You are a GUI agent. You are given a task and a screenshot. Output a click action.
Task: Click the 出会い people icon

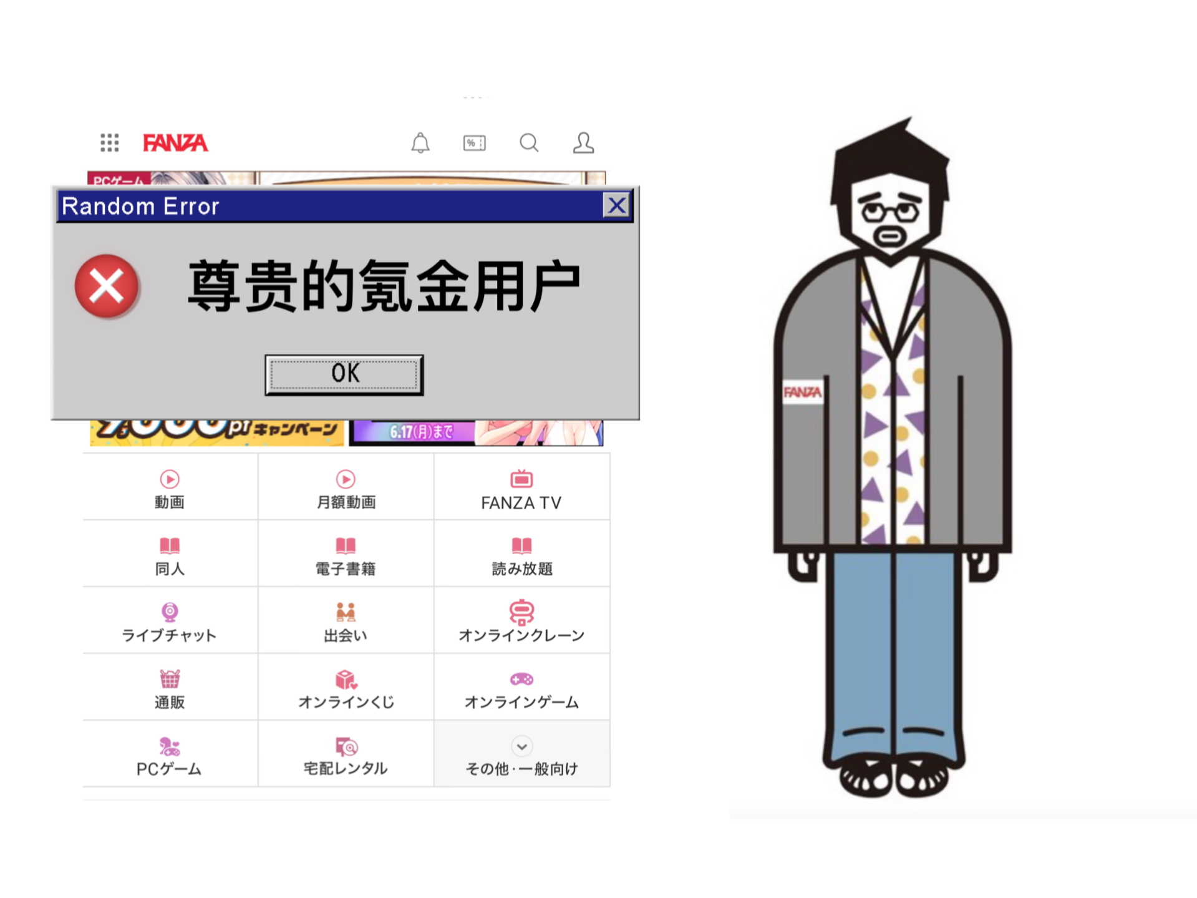[346, 612]
